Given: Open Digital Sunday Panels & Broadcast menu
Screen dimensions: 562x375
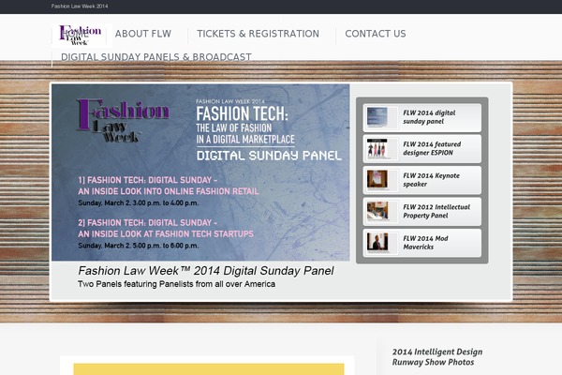Looking at the screenshot, I should [156, 57].
